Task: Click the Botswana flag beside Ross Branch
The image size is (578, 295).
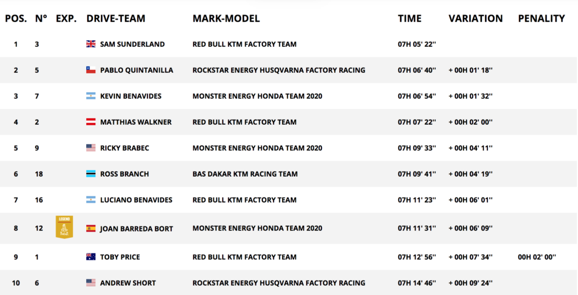Action: pyautogui.click(x=91, y=174)
